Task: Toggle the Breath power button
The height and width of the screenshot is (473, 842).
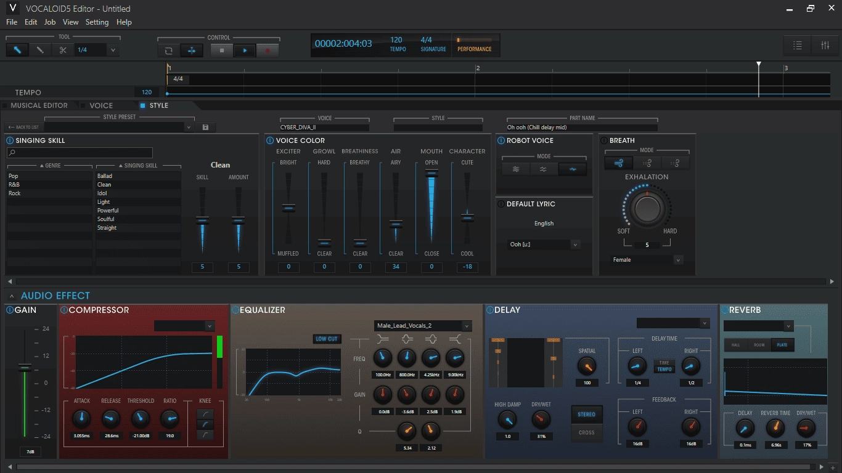Action: pos(604,140)
